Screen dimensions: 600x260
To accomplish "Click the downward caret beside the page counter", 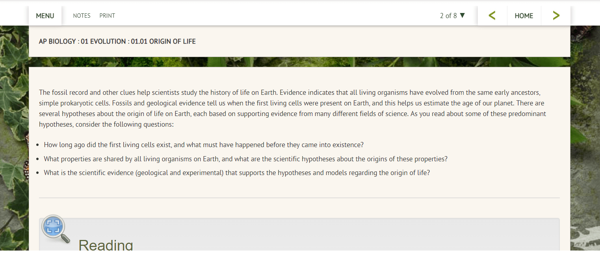I will (x=463, y=15).
